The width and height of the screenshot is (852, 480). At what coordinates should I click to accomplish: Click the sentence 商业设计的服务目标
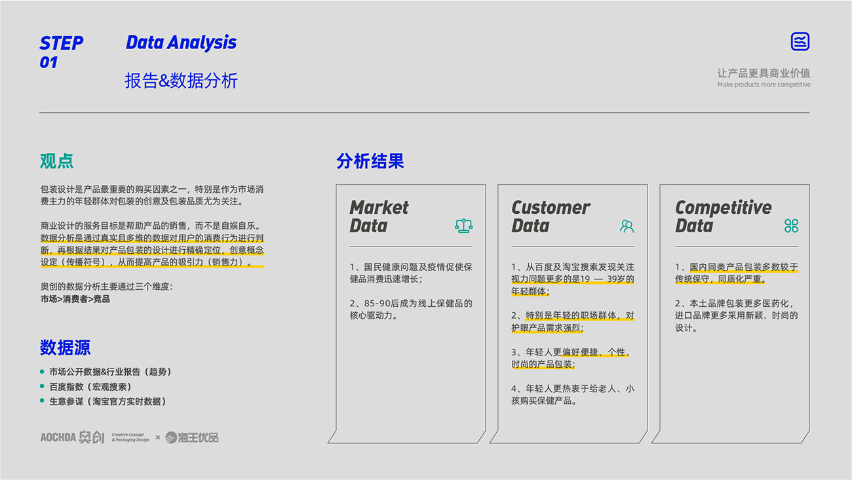click(x=152, y=226)
